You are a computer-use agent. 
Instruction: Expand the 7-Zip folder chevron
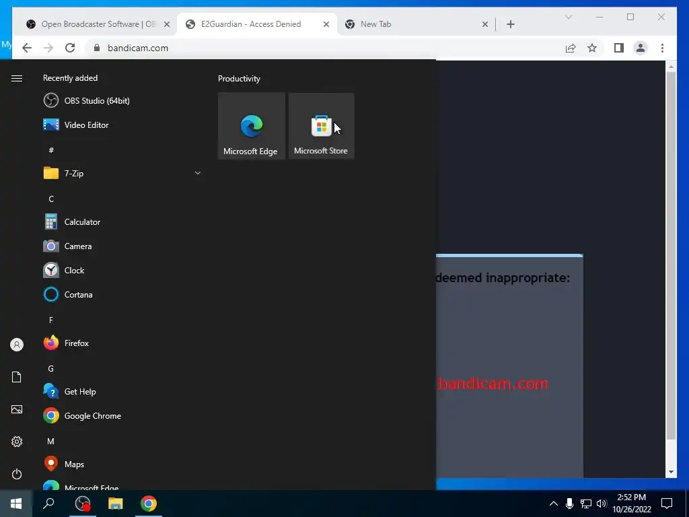click(x=198, y=173)
